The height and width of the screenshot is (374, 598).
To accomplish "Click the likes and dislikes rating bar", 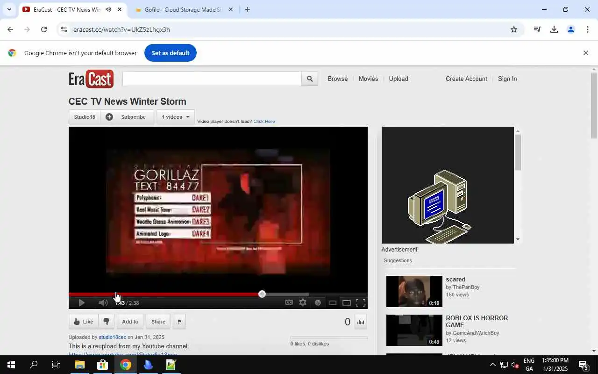I will click(x=329, y=338).
